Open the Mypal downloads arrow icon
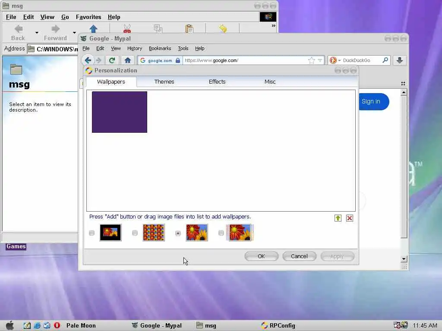 click(x=399, y=60)
